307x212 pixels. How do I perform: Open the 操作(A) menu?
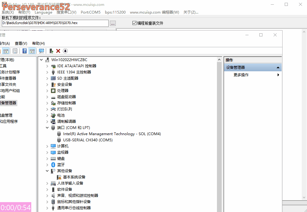pos(5,43)
